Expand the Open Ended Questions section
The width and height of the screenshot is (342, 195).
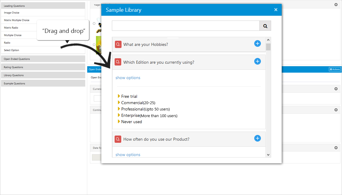coord(43,59)
